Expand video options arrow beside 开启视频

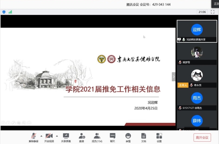[57, 136]
